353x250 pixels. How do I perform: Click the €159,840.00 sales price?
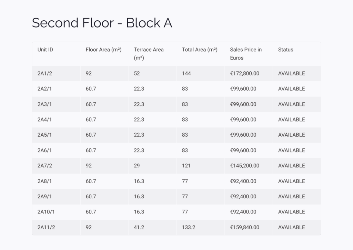point(244,227)
